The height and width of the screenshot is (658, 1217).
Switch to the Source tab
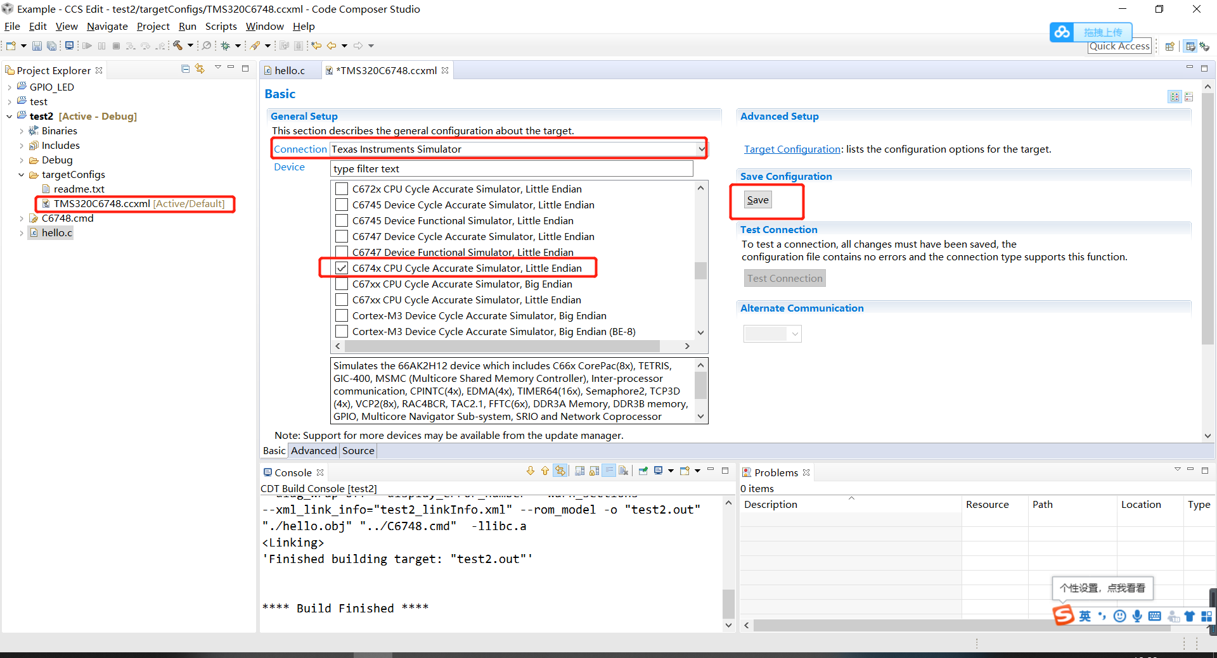click(358, 450)
